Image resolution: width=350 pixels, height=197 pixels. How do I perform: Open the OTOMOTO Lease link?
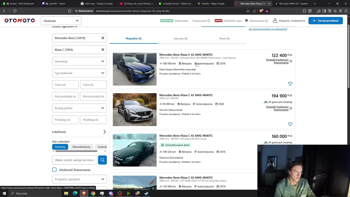pos(230,21)
